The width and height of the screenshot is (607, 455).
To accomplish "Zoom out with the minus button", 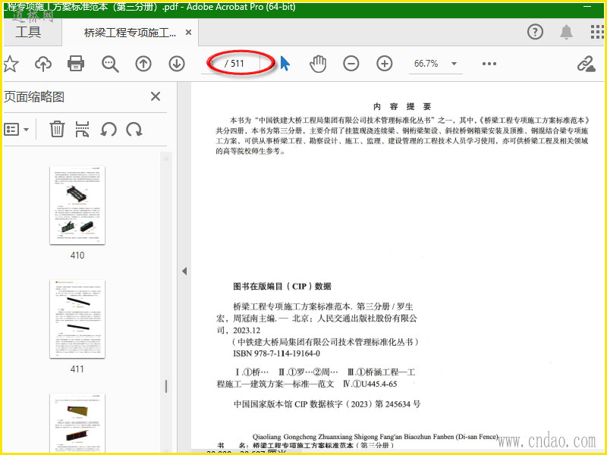I will (351, 64).
